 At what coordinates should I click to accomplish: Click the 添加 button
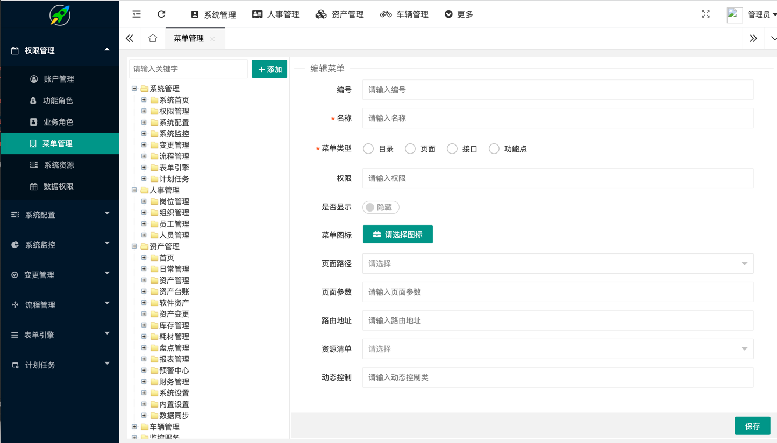coord(269,69)
